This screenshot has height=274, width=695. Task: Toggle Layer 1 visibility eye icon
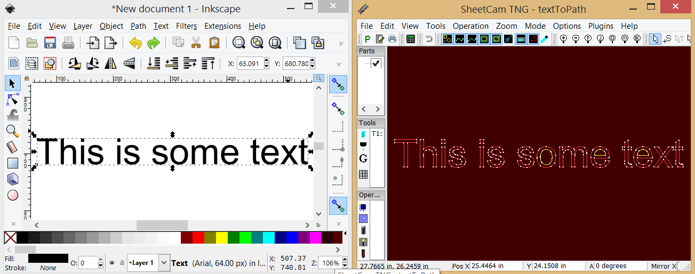click(112, 263)
